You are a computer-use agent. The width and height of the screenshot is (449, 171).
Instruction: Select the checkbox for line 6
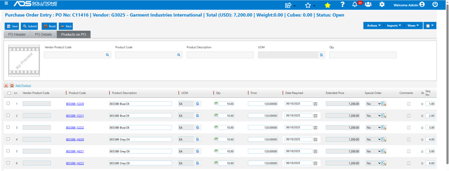click(x=8, y=163)
